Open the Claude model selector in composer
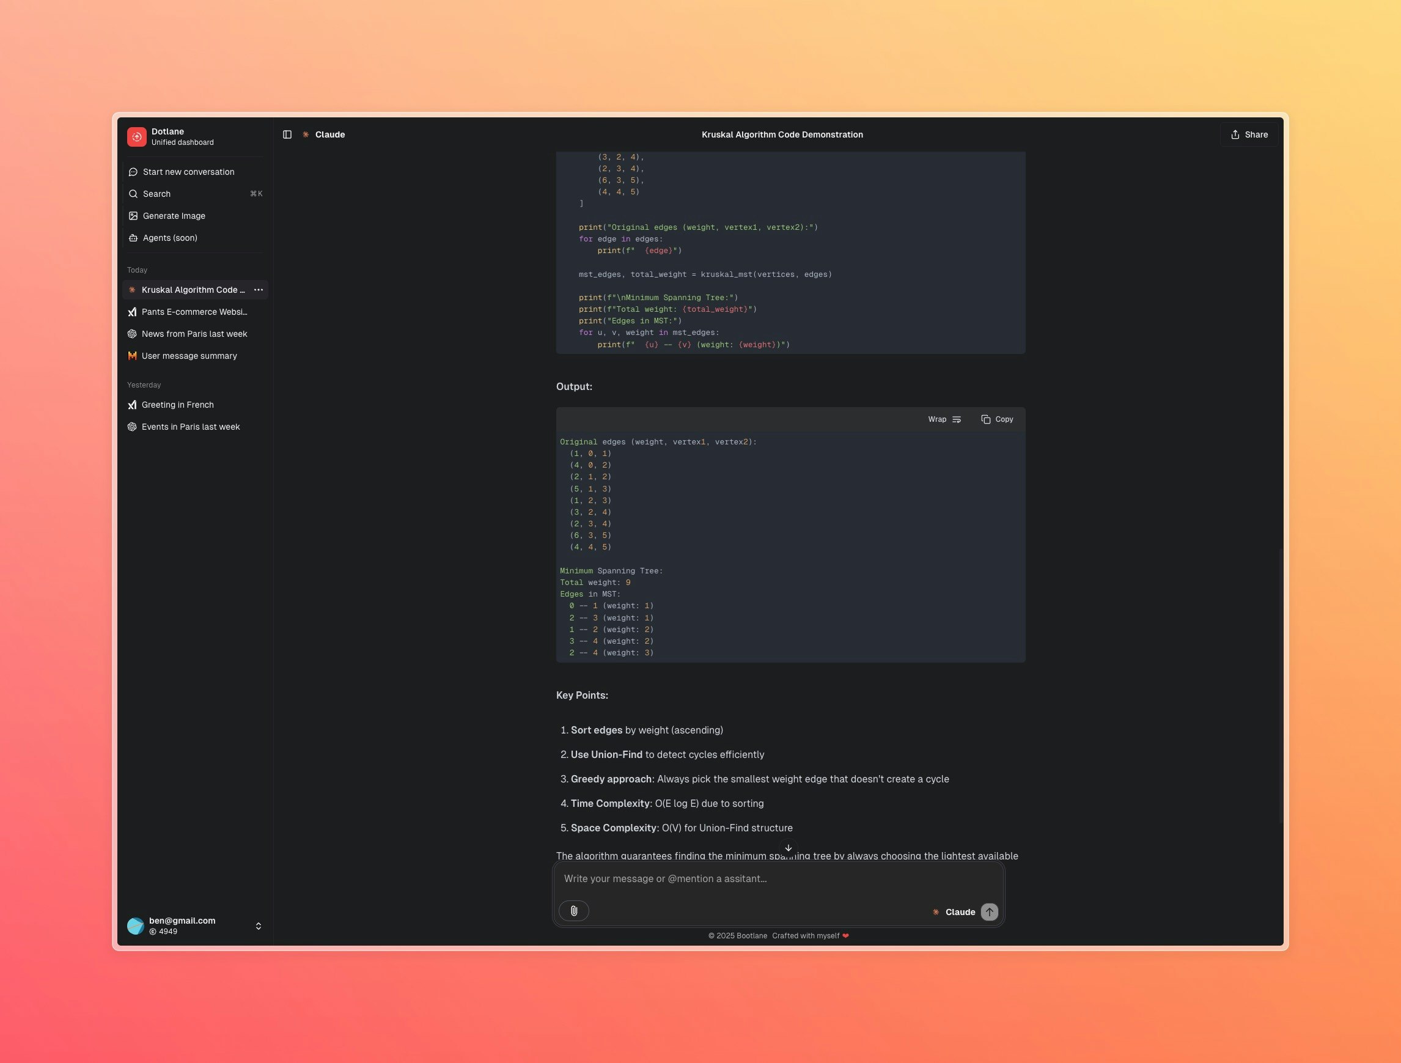 point(953,912)
